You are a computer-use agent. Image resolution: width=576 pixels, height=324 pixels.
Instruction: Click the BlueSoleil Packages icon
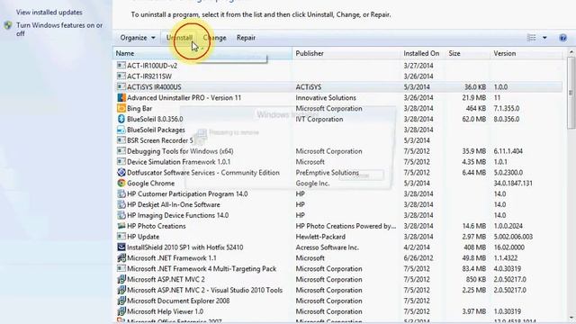coord(121,130)
